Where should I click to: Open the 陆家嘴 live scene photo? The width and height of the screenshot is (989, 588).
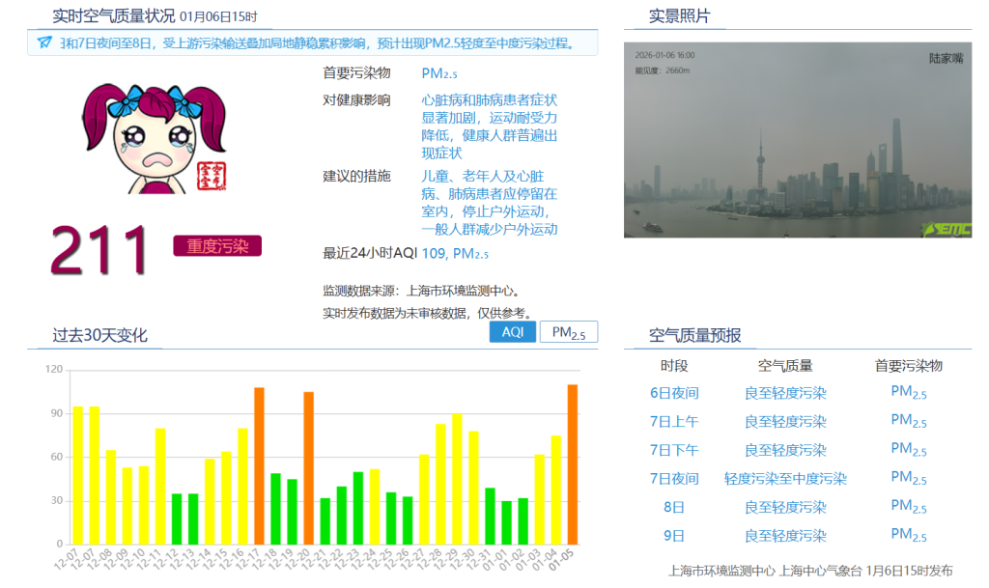coord(797,140)
